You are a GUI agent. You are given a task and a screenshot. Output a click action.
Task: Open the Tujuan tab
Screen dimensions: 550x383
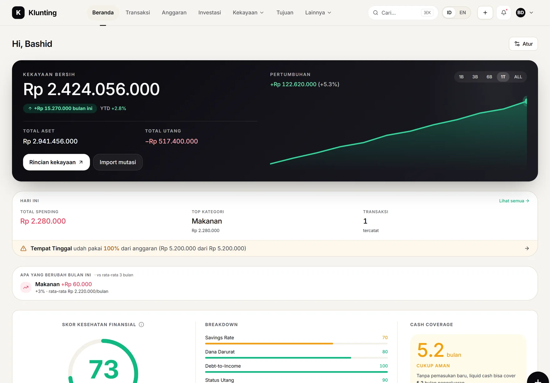point(285,13)
